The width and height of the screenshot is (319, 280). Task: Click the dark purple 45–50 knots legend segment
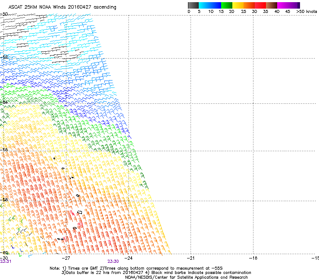(294, 5)
